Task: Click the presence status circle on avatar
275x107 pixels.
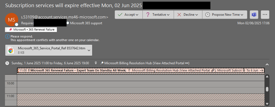Action: tap(17, 25)
